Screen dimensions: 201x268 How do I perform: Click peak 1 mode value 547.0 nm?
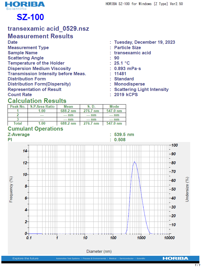point(114,111)
